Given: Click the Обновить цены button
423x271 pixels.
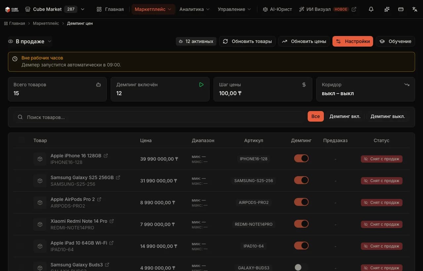Looking at the screenshot, I should [x=304, y=41].
